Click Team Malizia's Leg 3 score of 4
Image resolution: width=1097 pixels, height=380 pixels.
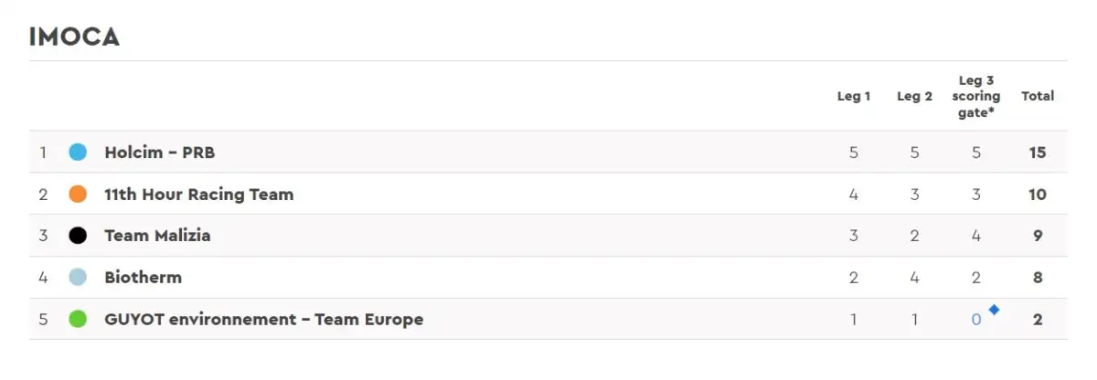point(976,236)
